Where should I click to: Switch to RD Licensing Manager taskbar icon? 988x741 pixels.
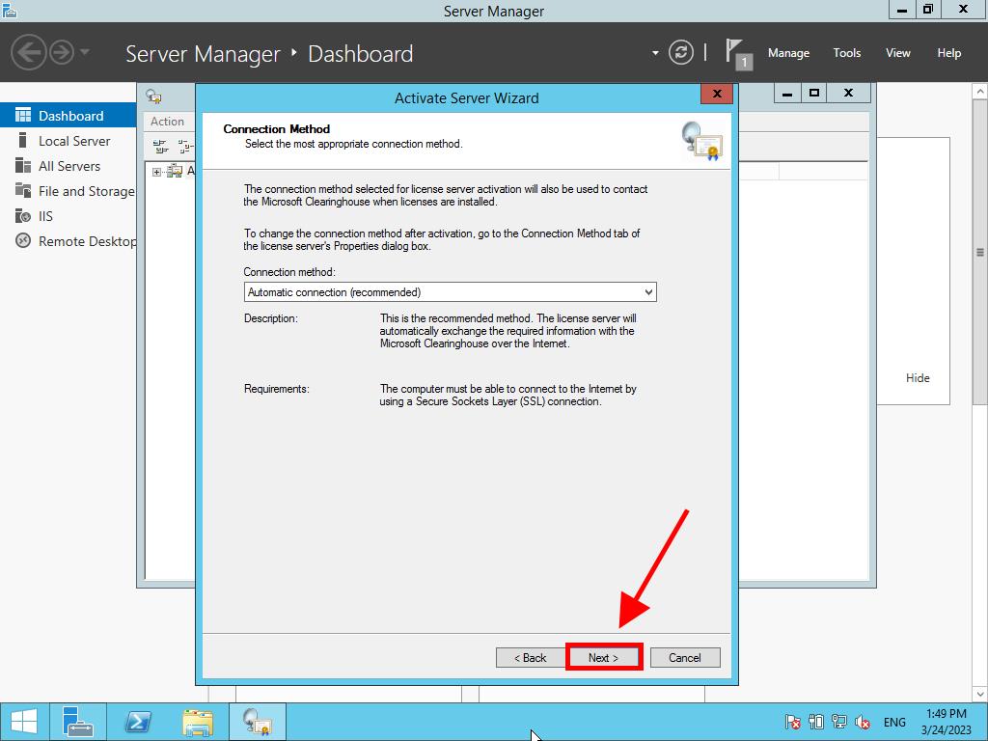[x=257, y=722]
